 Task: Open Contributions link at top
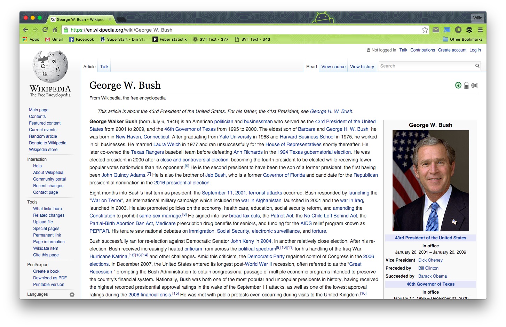tap(422, 50)
